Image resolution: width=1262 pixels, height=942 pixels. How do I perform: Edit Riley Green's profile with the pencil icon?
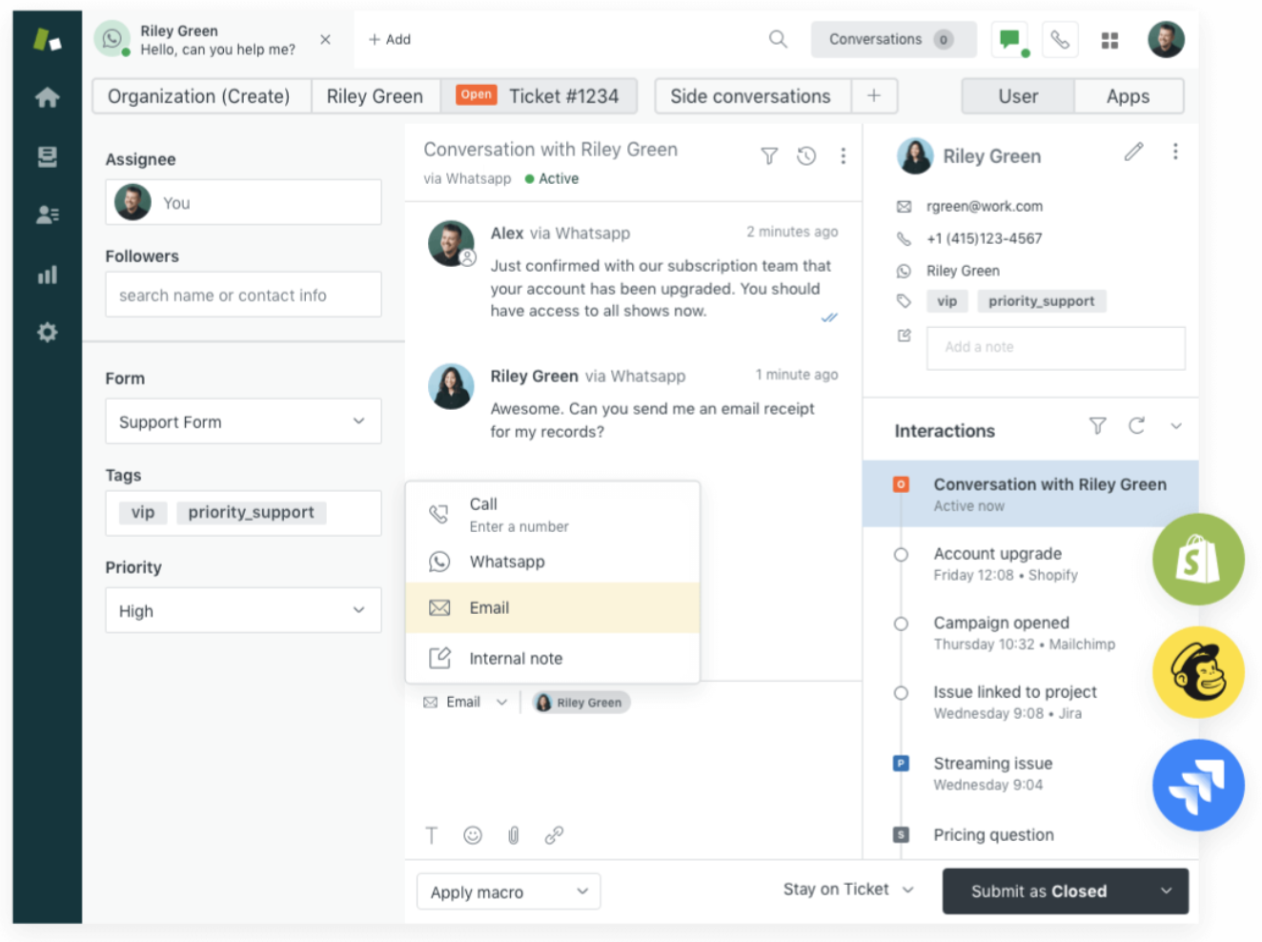pyautogui.click(x=1133, y=152)
